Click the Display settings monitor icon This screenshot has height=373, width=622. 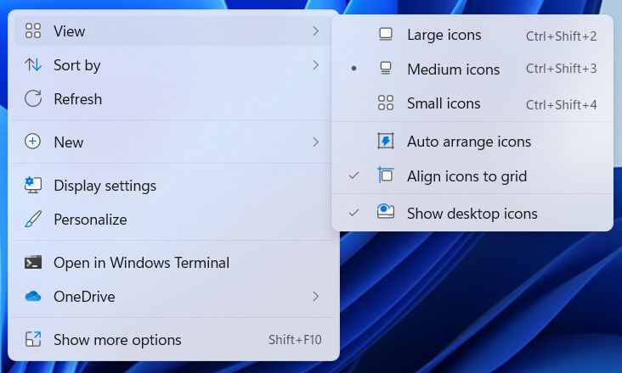pyautogui.click(x=33, y=185)
